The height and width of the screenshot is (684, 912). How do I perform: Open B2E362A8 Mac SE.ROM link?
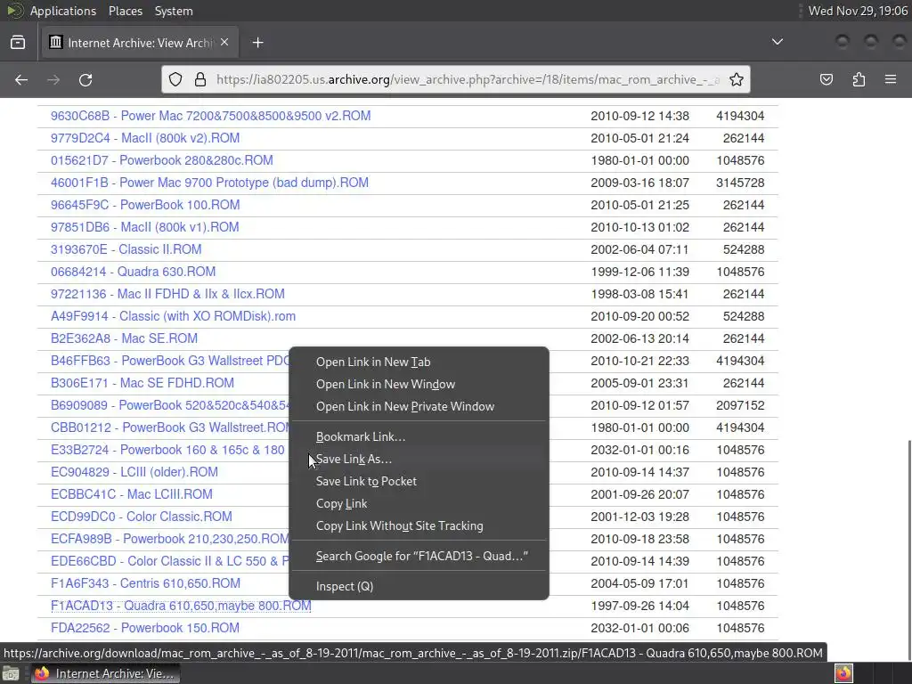124,338
